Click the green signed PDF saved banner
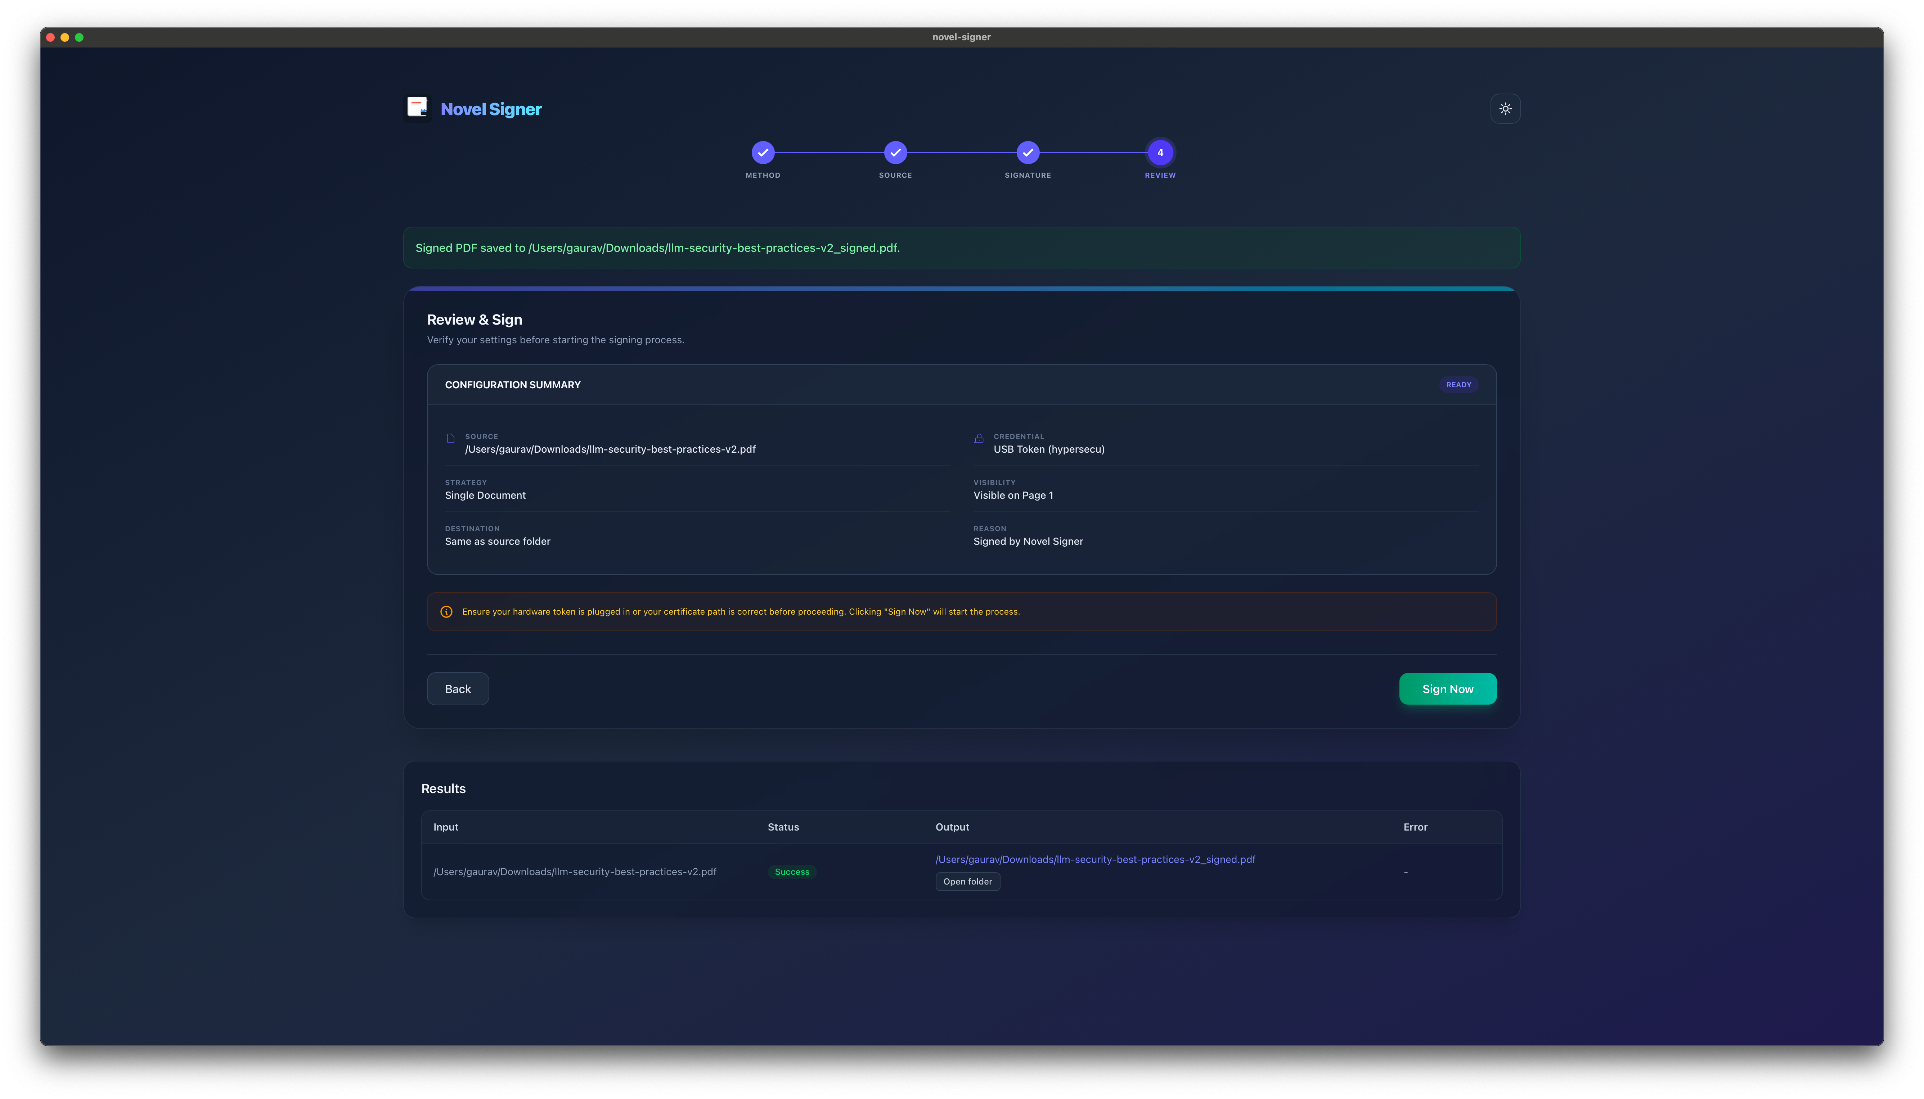This screenshot has height=1099, width=1924. coord(961,248)
